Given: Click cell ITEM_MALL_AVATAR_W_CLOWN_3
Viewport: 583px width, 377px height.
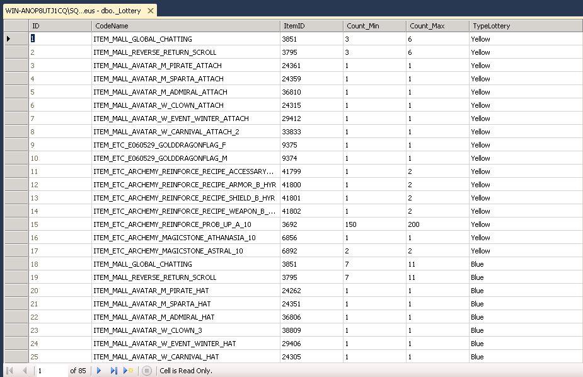Looking at the screenshot, I should pos(185,330).
